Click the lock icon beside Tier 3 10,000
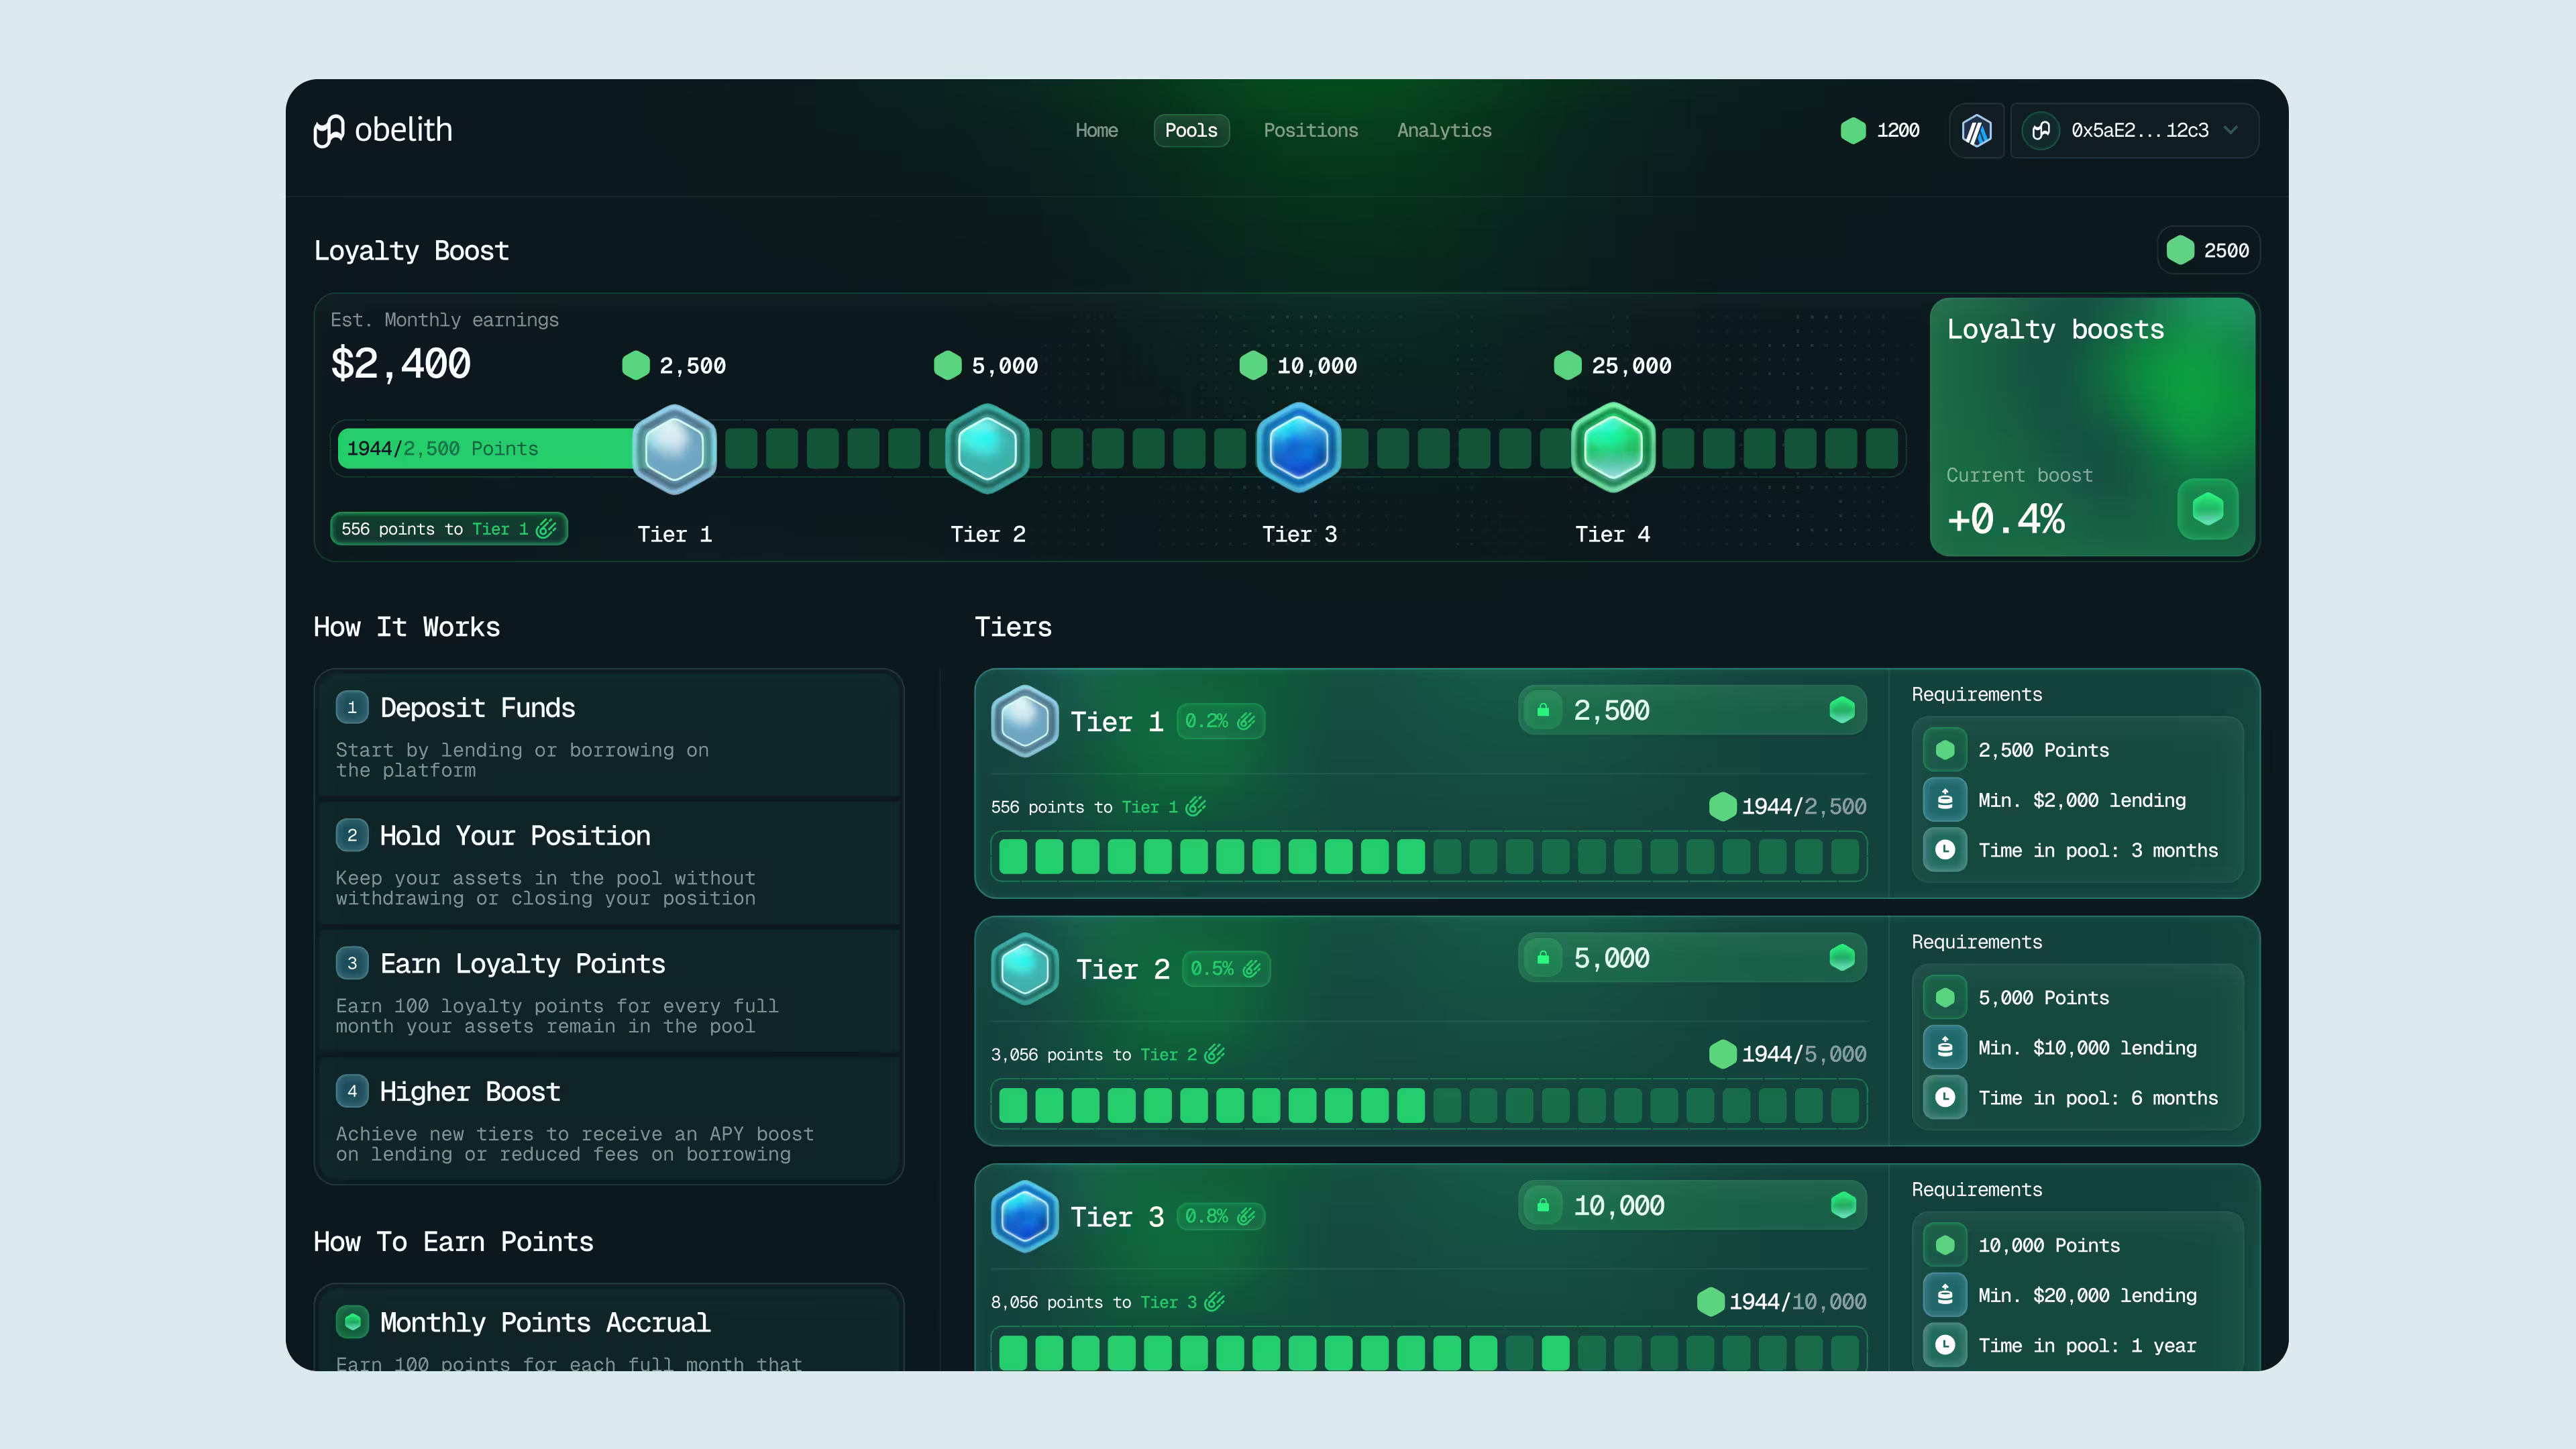Image resolution: width=2576 pixels, height=1449 pixels. (1543, 1205)
